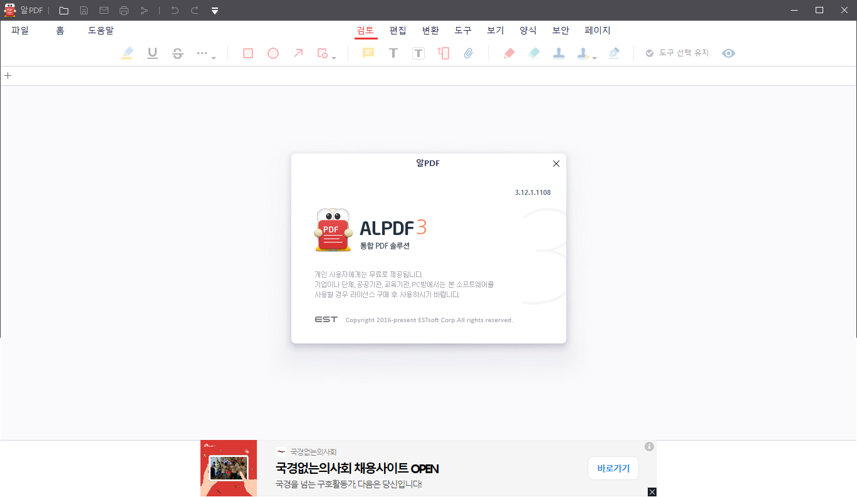Select the Underline annotation tool
The height and width of the screenshot is (497, 857).
[152, 53]
